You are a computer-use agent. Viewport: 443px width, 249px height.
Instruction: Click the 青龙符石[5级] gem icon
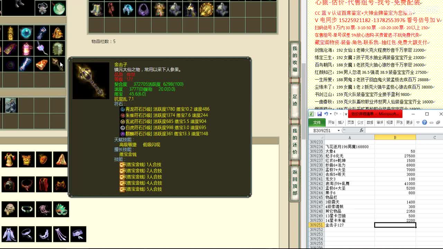(x=123, y=109)
